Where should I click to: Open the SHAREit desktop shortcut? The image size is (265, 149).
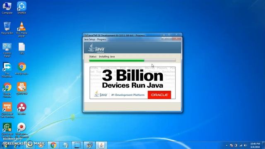22,8
